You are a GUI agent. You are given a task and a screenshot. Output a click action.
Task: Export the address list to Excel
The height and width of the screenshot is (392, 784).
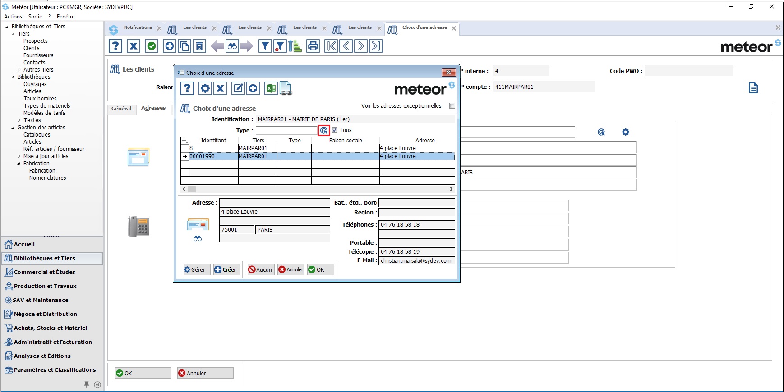(271, 88)
